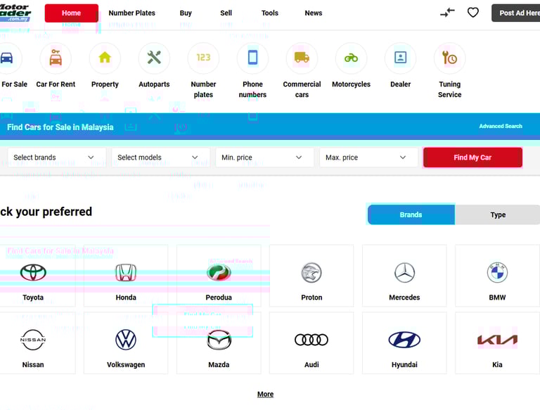Click the Post Ad Here button
540x410 pixels.
pos(515,13)
